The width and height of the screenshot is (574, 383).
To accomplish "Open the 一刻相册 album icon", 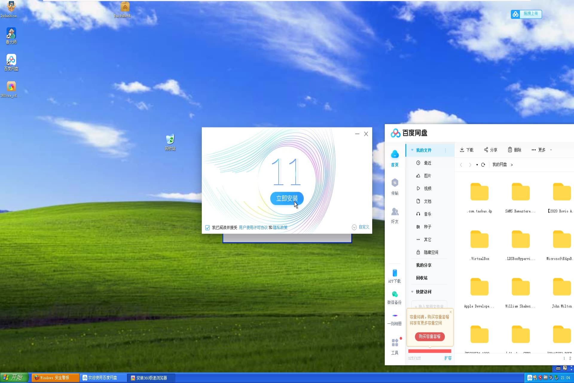I will click(x=395, y=320).
